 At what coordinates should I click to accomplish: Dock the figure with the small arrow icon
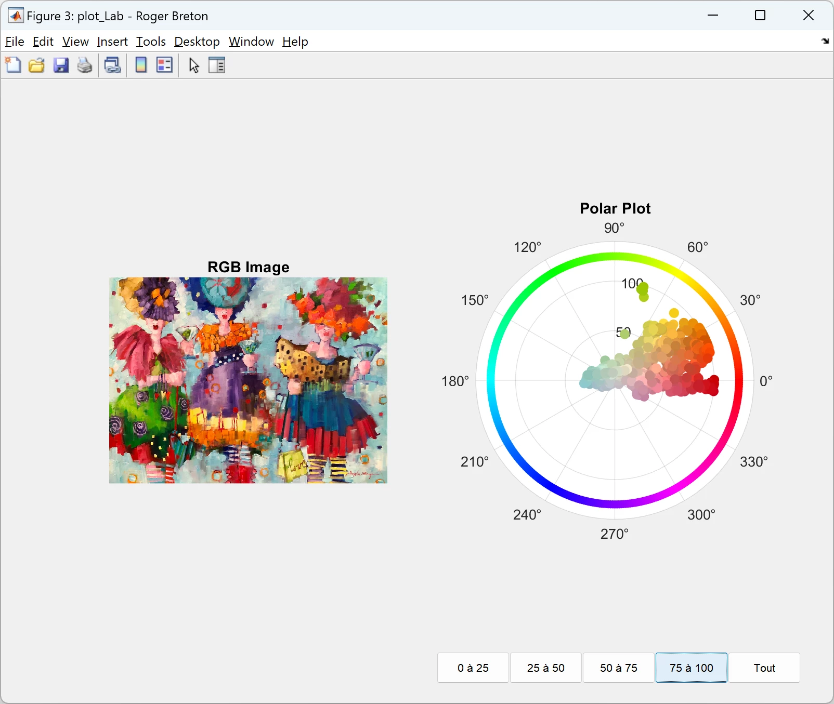825,41
